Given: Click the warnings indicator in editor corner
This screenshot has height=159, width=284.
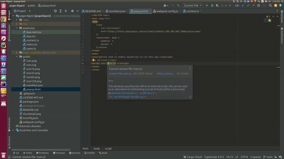Looking at the screenshot, I should pos(268,16).
